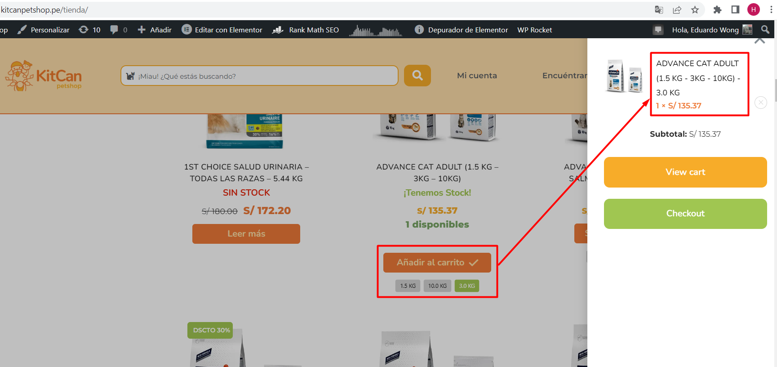Remove the Advance Cat Adult item from cart
This screenshot has height=367, width=777.
(760, 103)
